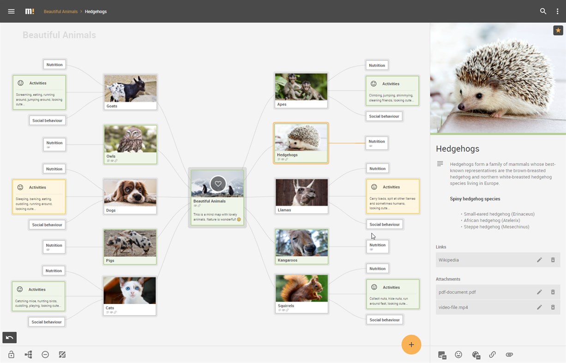Click smiley icon in 'Screaming, eating' Activities node
The height and width of the screenshot is (363, 566).
(x=20, y=83)
